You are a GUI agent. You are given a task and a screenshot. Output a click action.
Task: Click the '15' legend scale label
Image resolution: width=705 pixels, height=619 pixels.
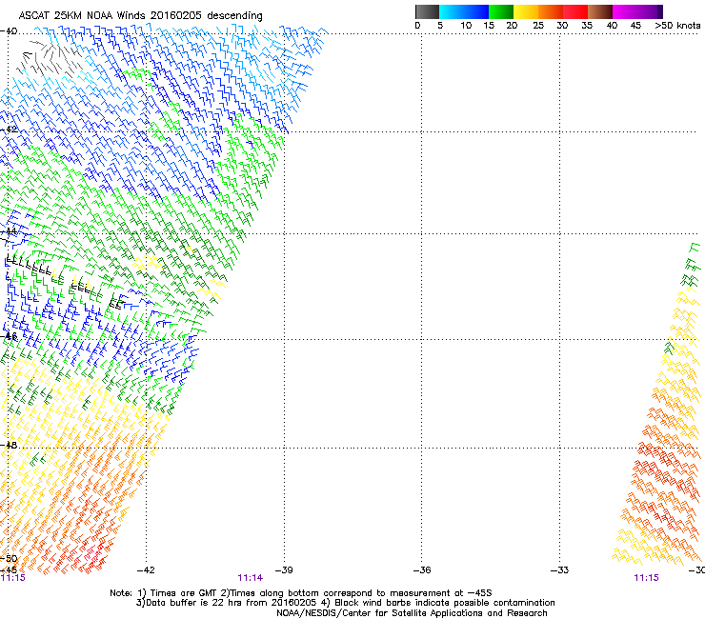coord(489,25)
